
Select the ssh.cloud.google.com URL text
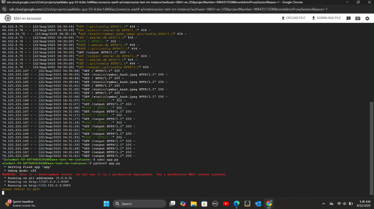[168, 9]
